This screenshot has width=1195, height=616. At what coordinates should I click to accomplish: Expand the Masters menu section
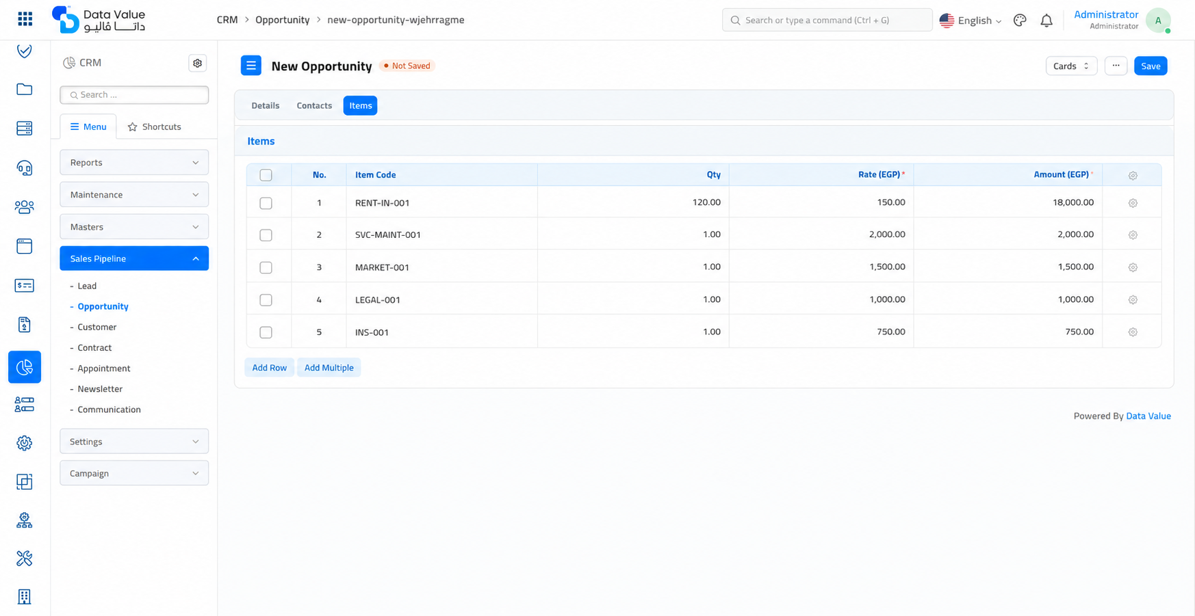point(134,227)
